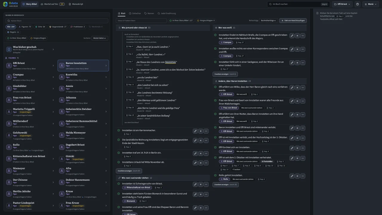382x215 pixels.
Task: Expand '3 weitere anzeigen (noch 3)'
Action: tap(225, 74)
